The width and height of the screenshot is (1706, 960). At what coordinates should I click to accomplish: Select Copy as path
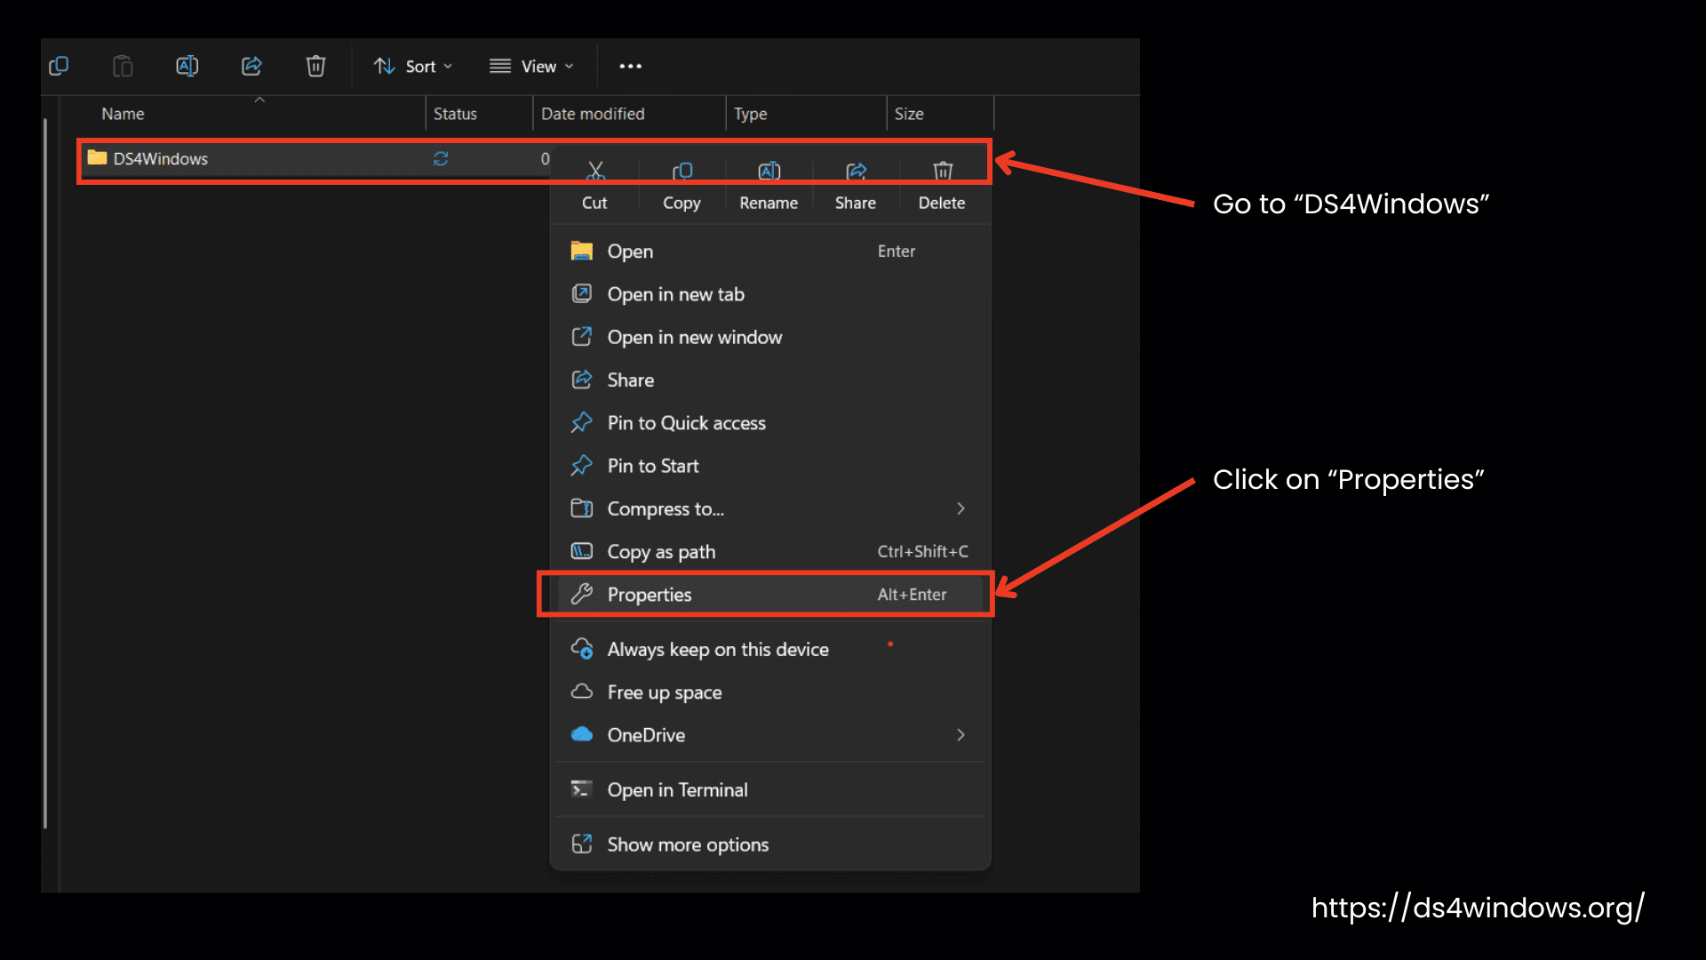coord(770,551)
